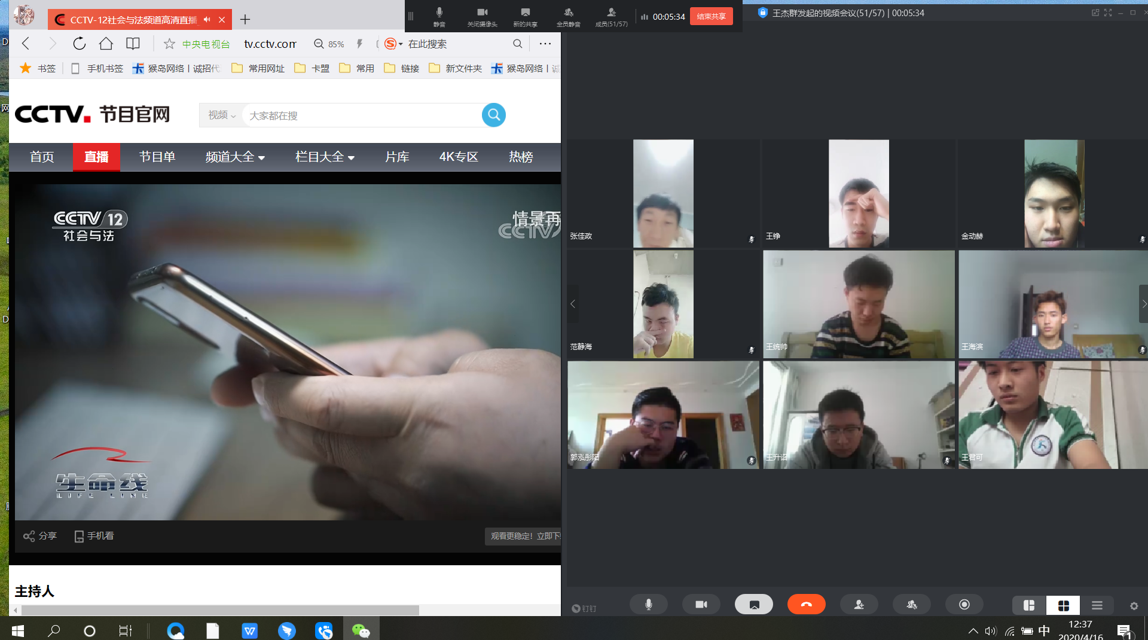Click the horizontal scrollbar at page bottom
Viewport: 1148px width, 640px height.
tap(220, 610)
